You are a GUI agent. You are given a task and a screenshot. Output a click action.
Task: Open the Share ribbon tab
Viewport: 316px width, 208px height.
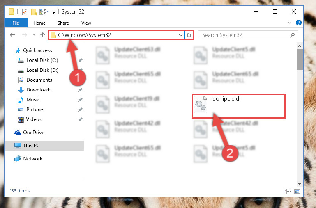click(x=63, y=23)
